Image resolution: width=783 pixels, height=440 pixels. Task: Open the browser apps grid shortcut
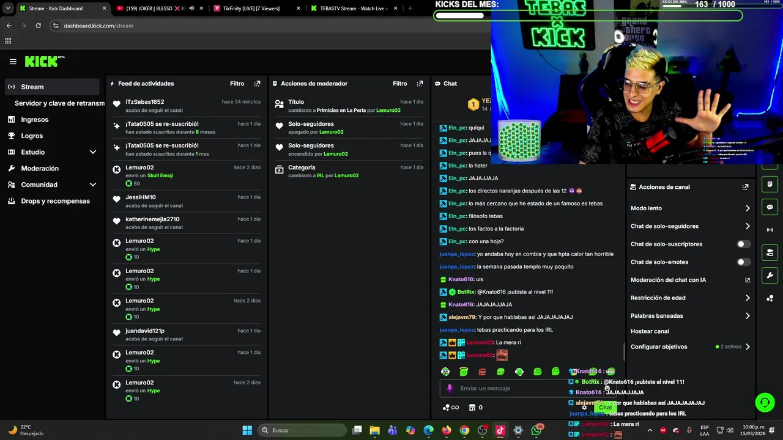click(8, 41)
